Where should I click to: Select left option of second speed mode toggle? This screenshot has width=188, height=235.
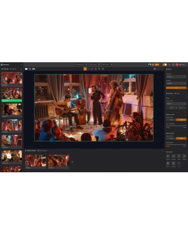171,138
